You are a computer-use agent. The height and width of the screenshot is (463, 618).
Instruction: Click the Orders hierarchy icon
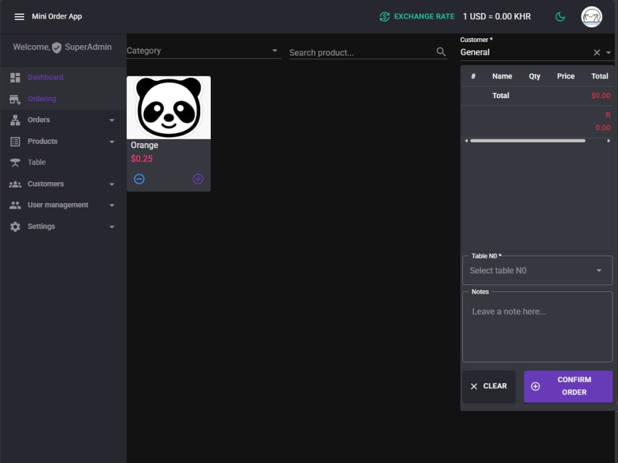[x=15, y=120]
